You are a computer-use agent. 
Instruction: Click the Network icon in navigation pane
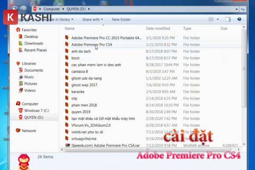(x=18, y=130)
